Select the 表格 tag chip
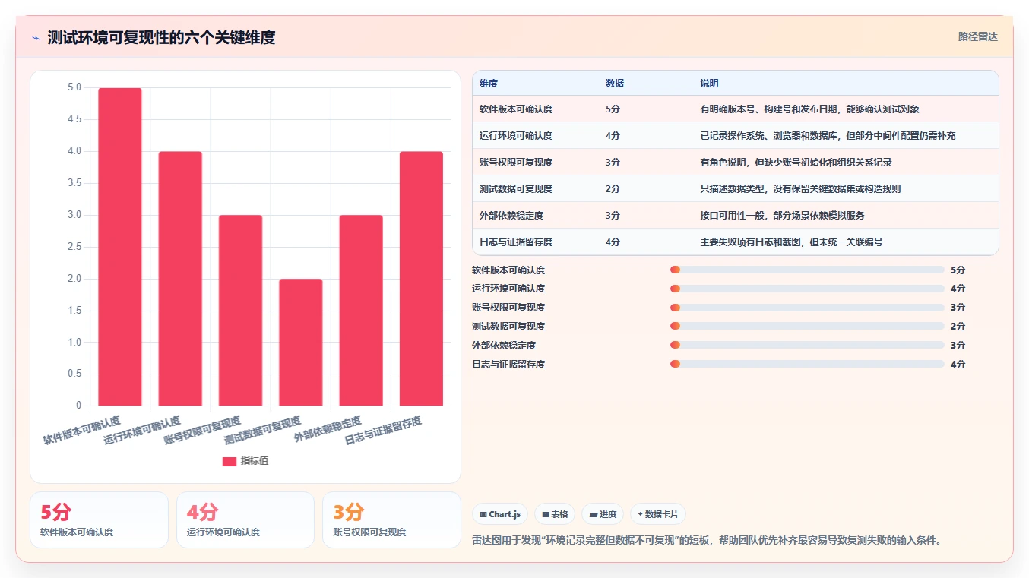 tap(555, 514)
